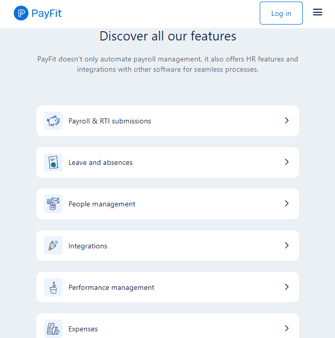Click the PayFit circular P logo icon
Viewport: 335px width, 338px height.
click(x=21, y=13)
